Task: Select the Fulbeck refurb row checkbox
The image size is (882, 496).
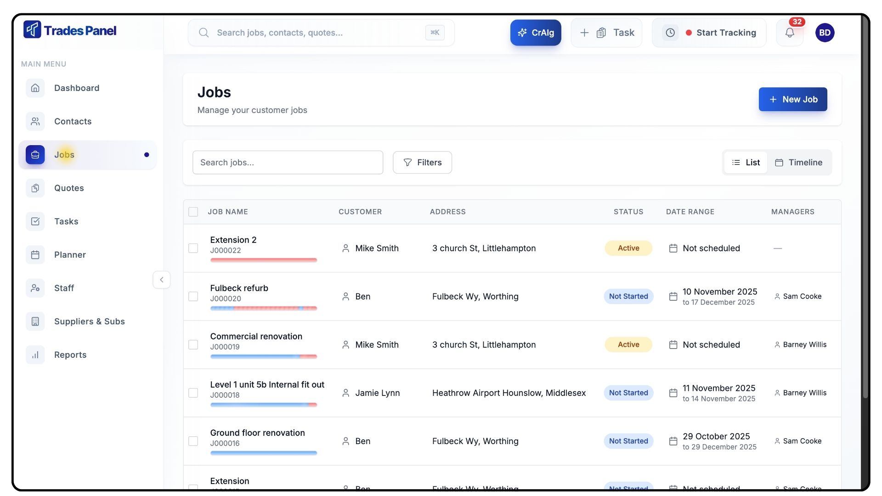Action: 193,296
